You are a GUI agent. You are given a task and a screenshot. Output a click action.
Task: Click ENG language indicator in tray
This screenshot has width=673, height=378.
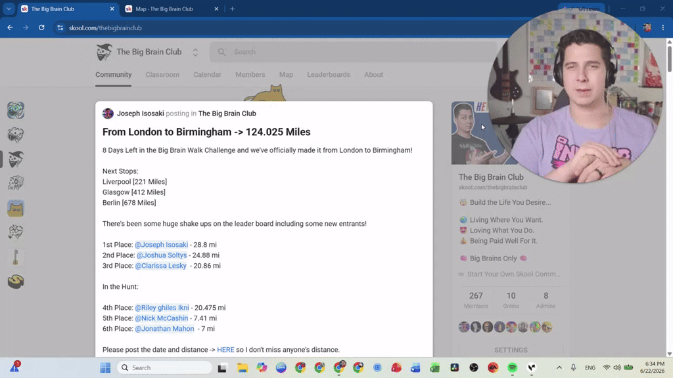click(590, 367)
